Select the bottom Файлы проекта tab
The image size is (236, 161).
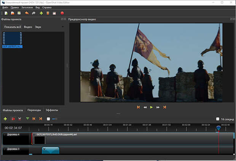pos(13,110)
